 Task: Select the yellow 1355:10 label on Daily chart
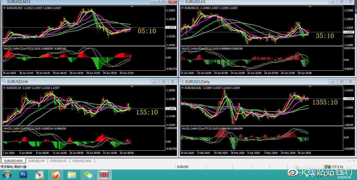(325, 102)
